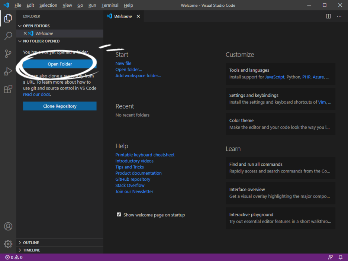Open the Interface overview card
This screenshot has width=348, height=261.
point(281,193)
